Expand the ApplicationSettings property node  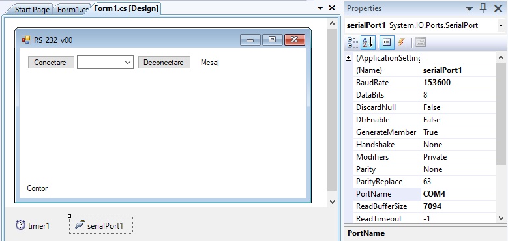tap(349, 58)
